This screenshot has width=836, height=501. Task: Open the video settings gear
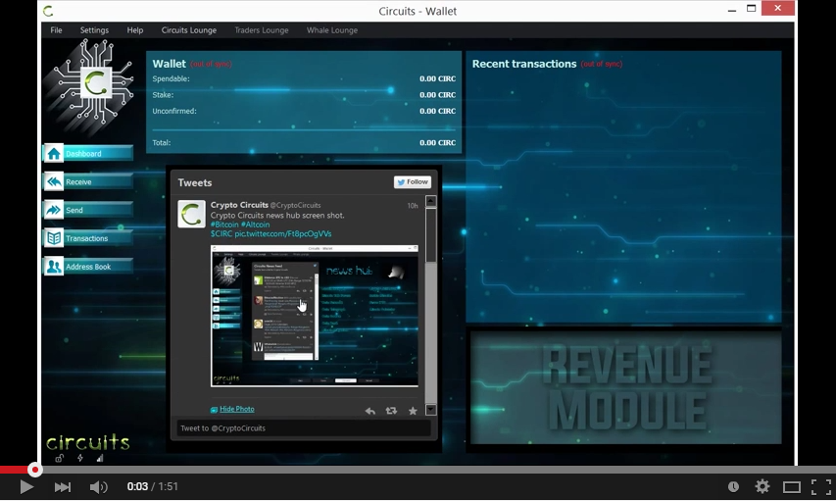[x=762, y=486]
